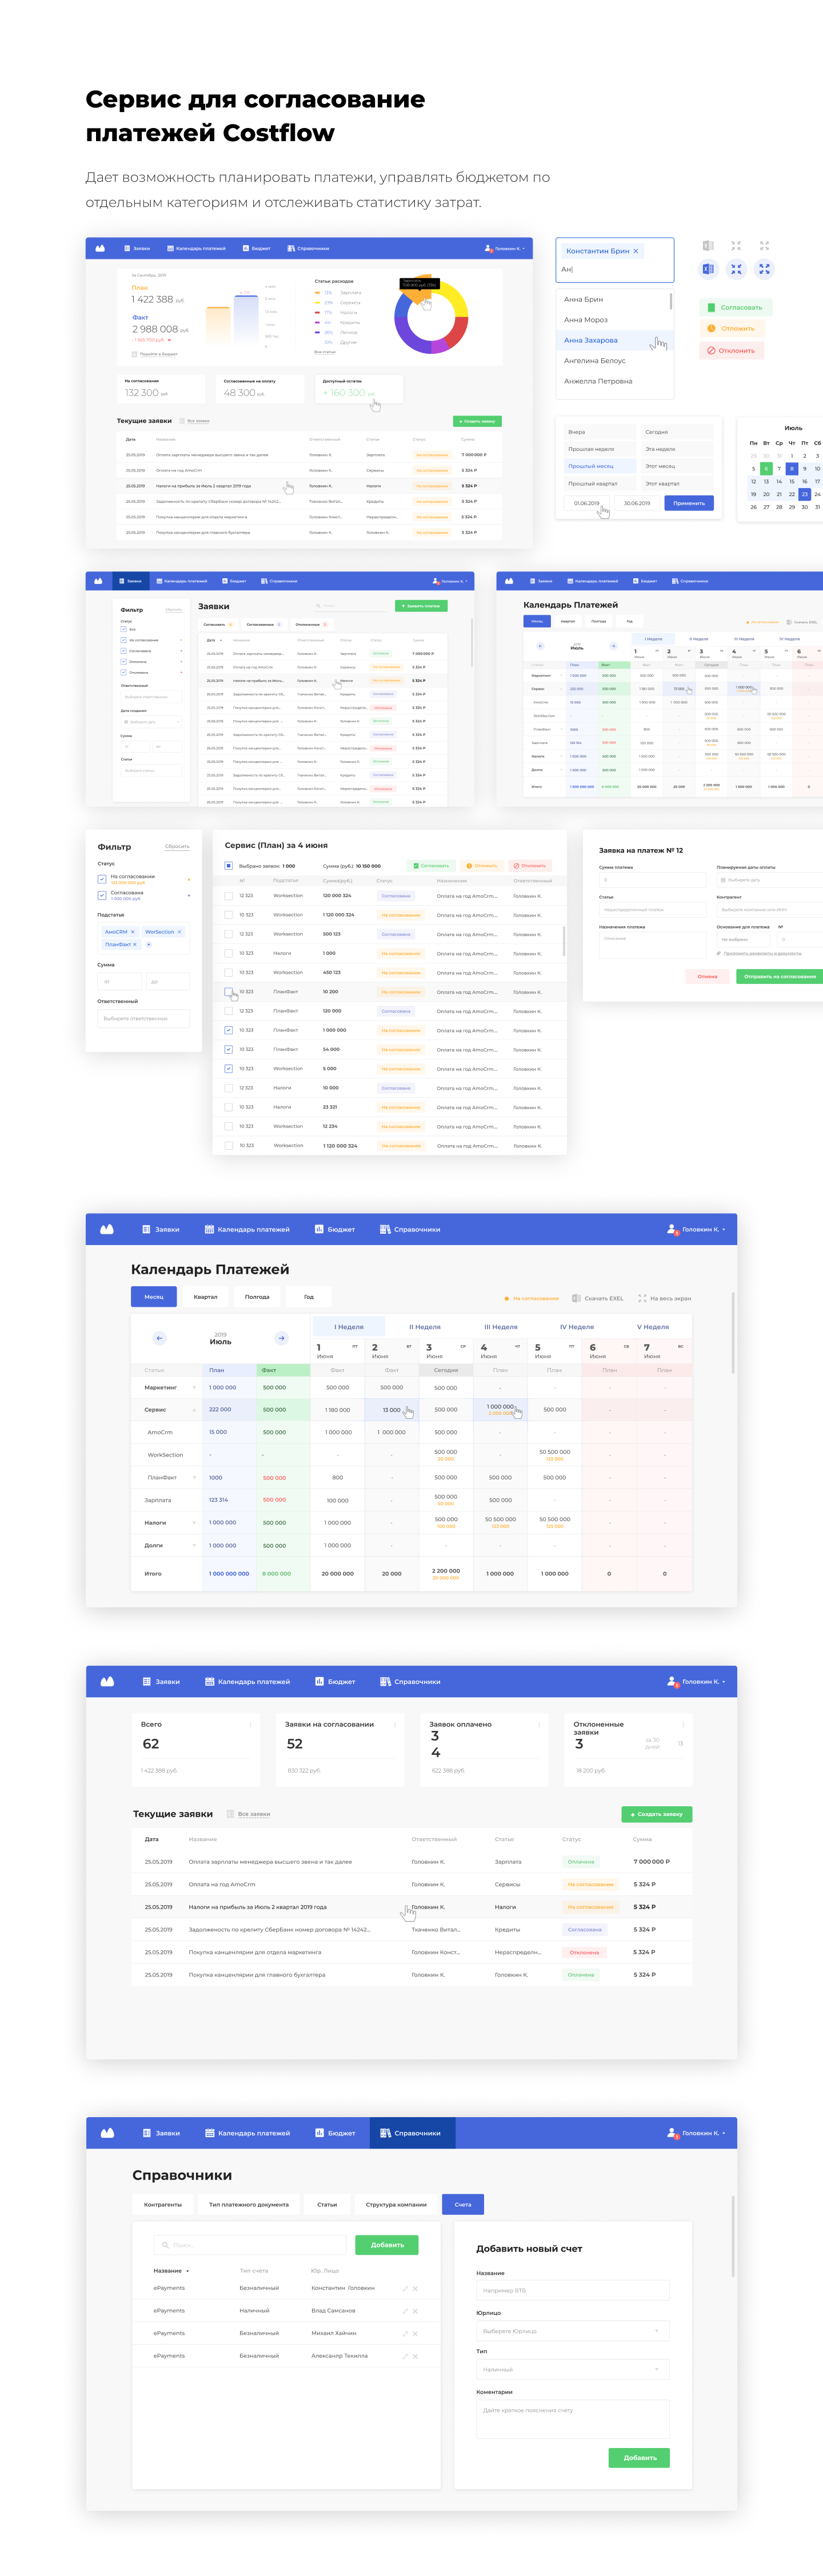Toggle the На согласовании filter checkbox
823x2576 pixels.
(x=102, y=879)
